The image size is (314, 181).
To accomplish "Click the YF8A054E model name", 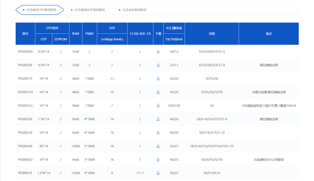I will point(25,146).
